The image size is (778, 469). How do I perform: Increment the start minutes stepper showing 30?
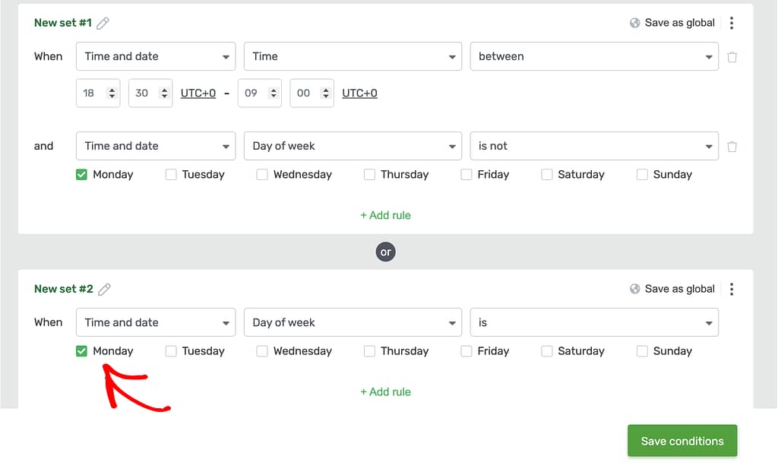165,90
